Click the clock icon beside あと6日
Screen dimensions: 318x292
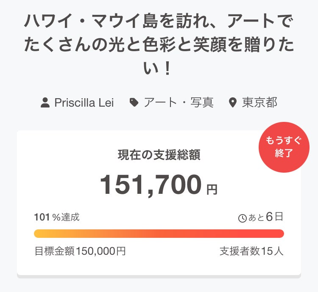[x=243, y=218]
